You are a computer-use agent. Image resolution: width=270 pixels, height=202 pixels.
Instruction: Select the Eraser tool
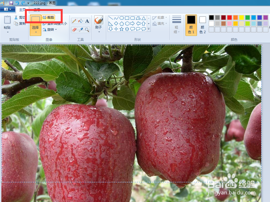pos(74,30)
